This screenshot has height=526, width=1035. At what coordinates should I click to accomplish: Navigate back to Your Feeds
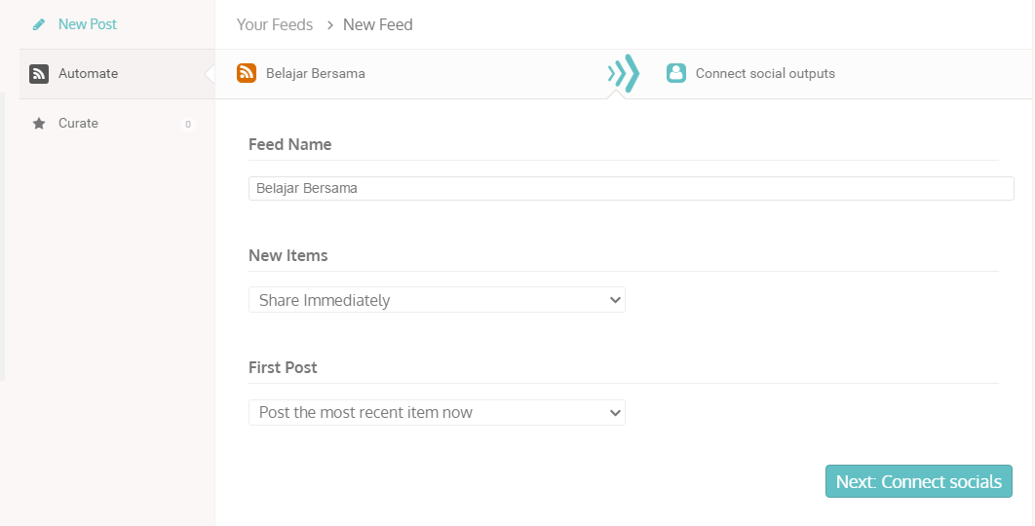point(275,25)
